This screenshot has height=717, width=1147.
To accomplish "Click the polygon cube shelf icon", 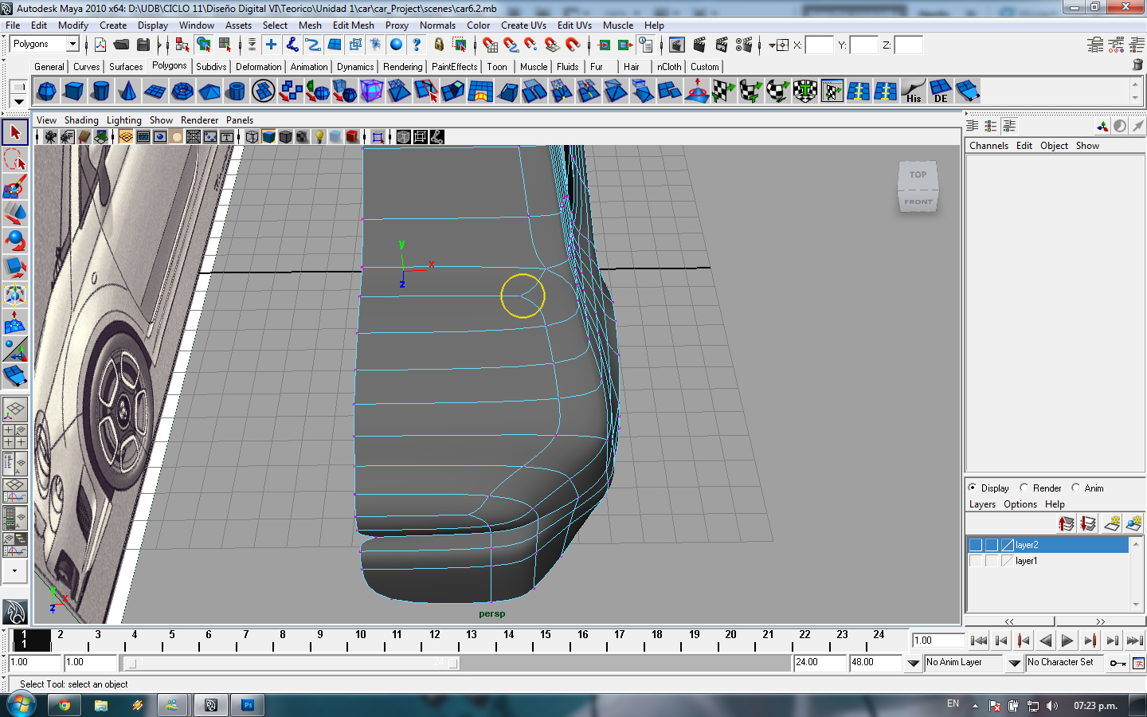I will tap(74, 92).
